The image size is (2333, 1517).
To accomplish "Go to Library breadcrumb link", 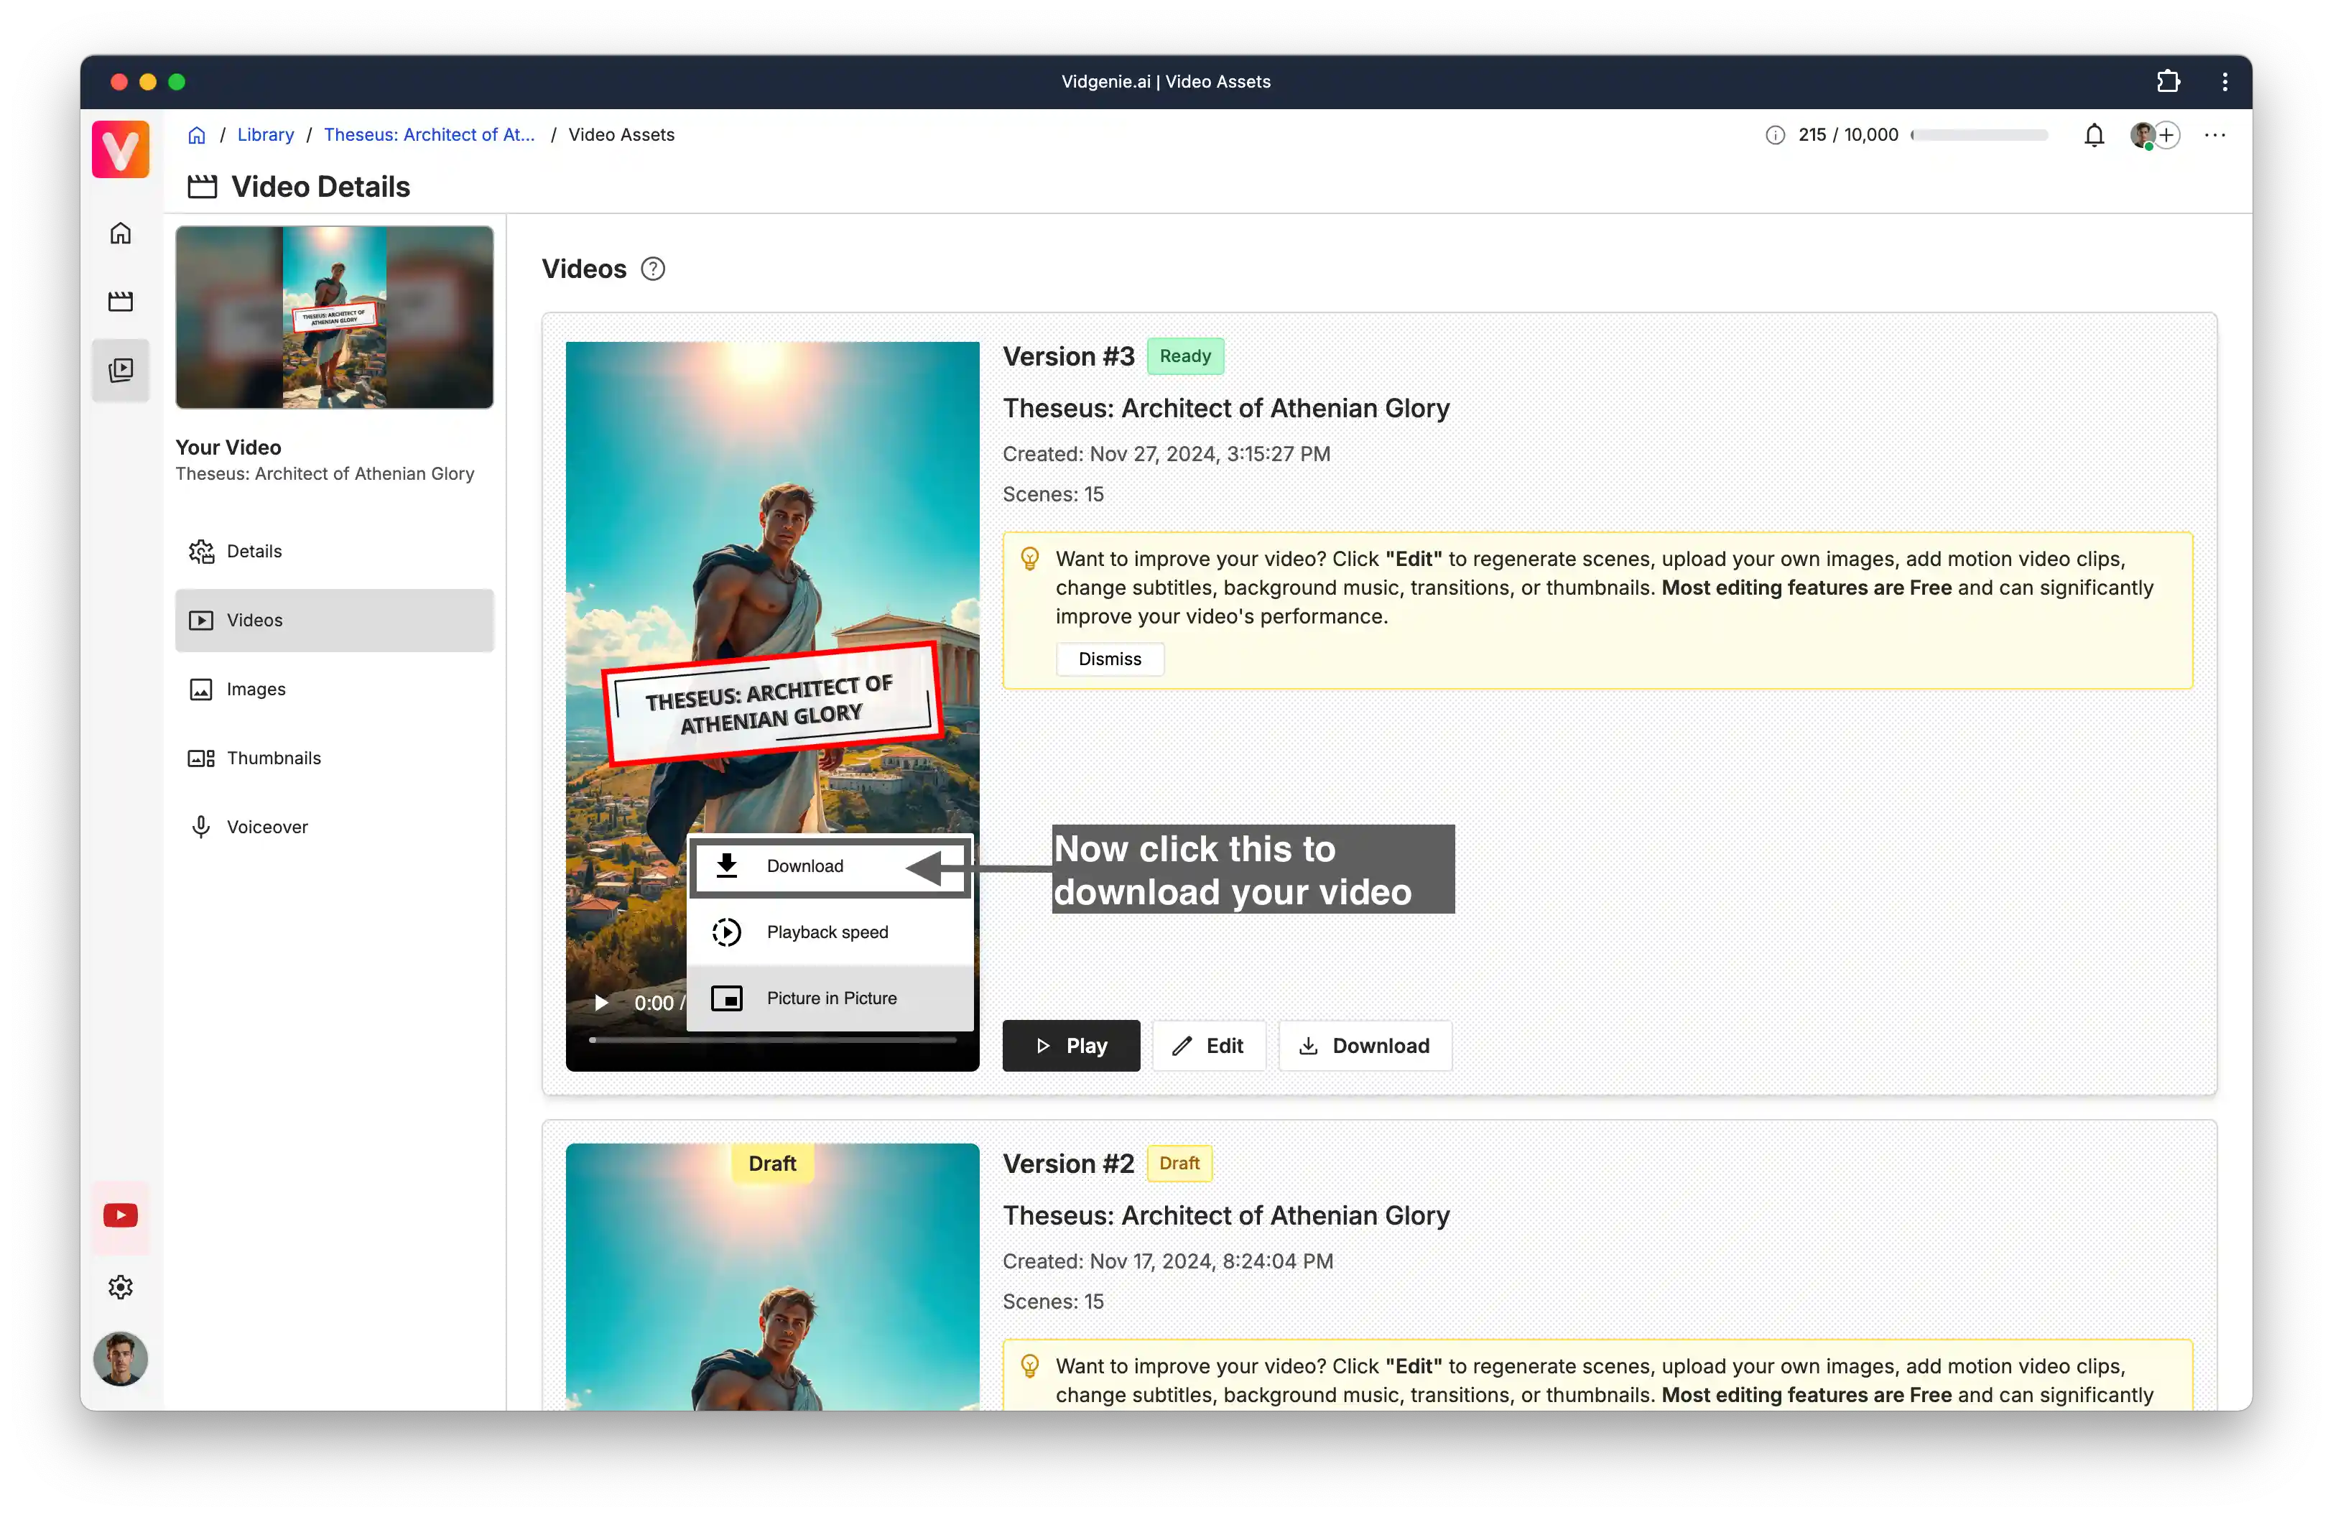I will click(264, 134).
